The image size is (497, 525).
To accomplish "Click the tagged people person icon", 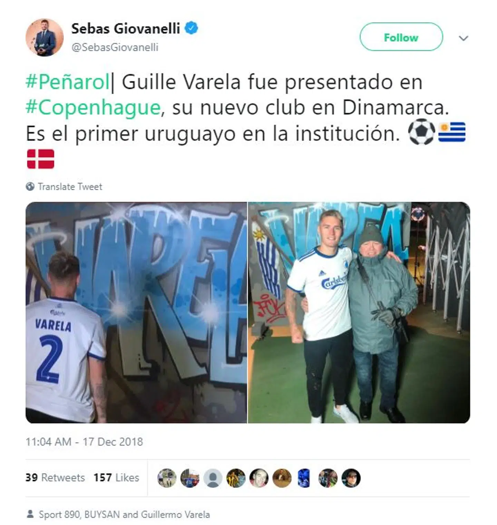I will [30, 514].
